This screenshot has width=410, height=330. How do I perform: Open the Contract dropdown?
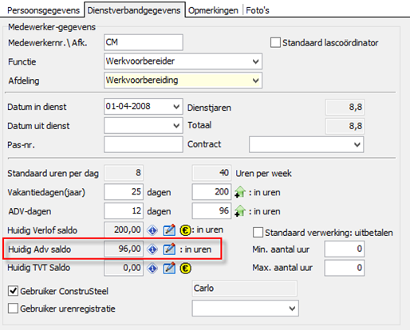[357, 144]
